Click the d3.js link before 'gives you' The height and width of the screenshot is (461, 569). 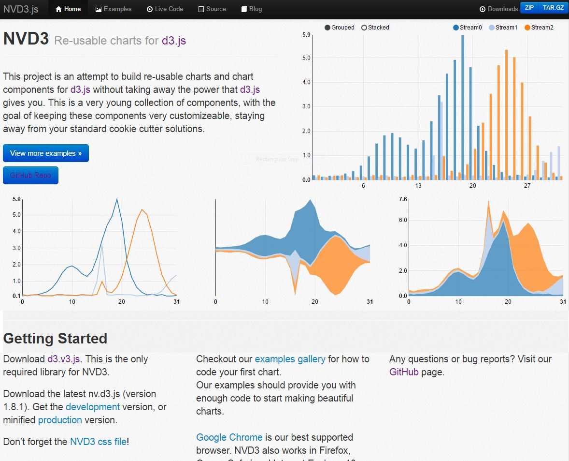[x=250, y=89]
